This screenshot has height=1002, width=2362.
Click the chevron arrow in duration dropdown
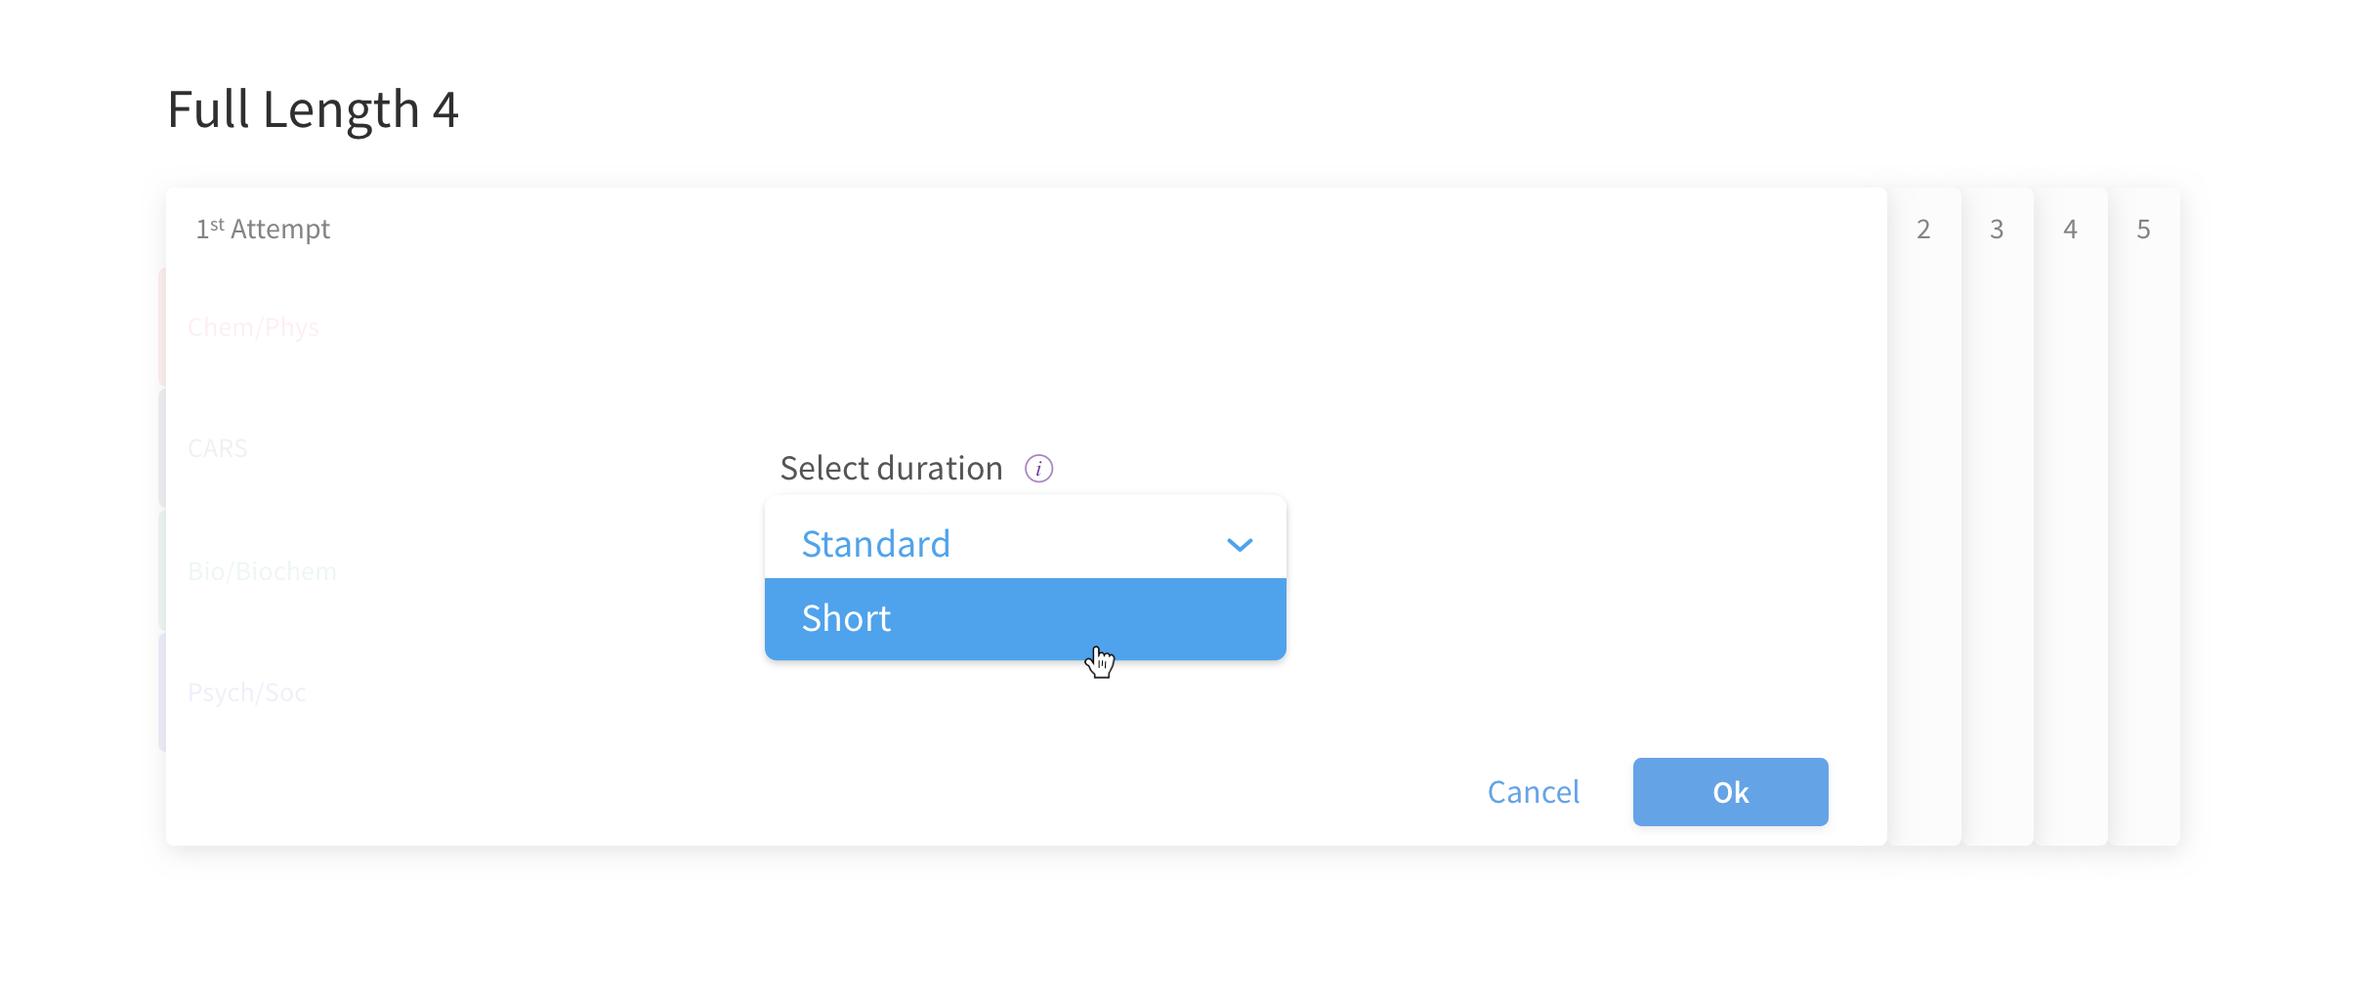[x=1240, y=545]
